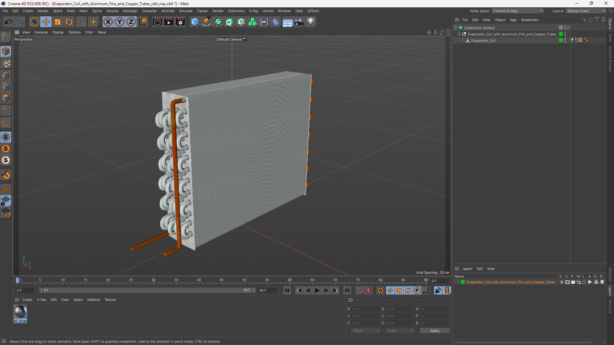
Task: Select the Scale tool
Action: (58, 22)
